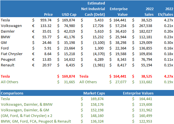The width and height of the screenshot is (174, 124).
Task: Click red Tesla EV/Sales 4.27x
Action: [168, 76]
